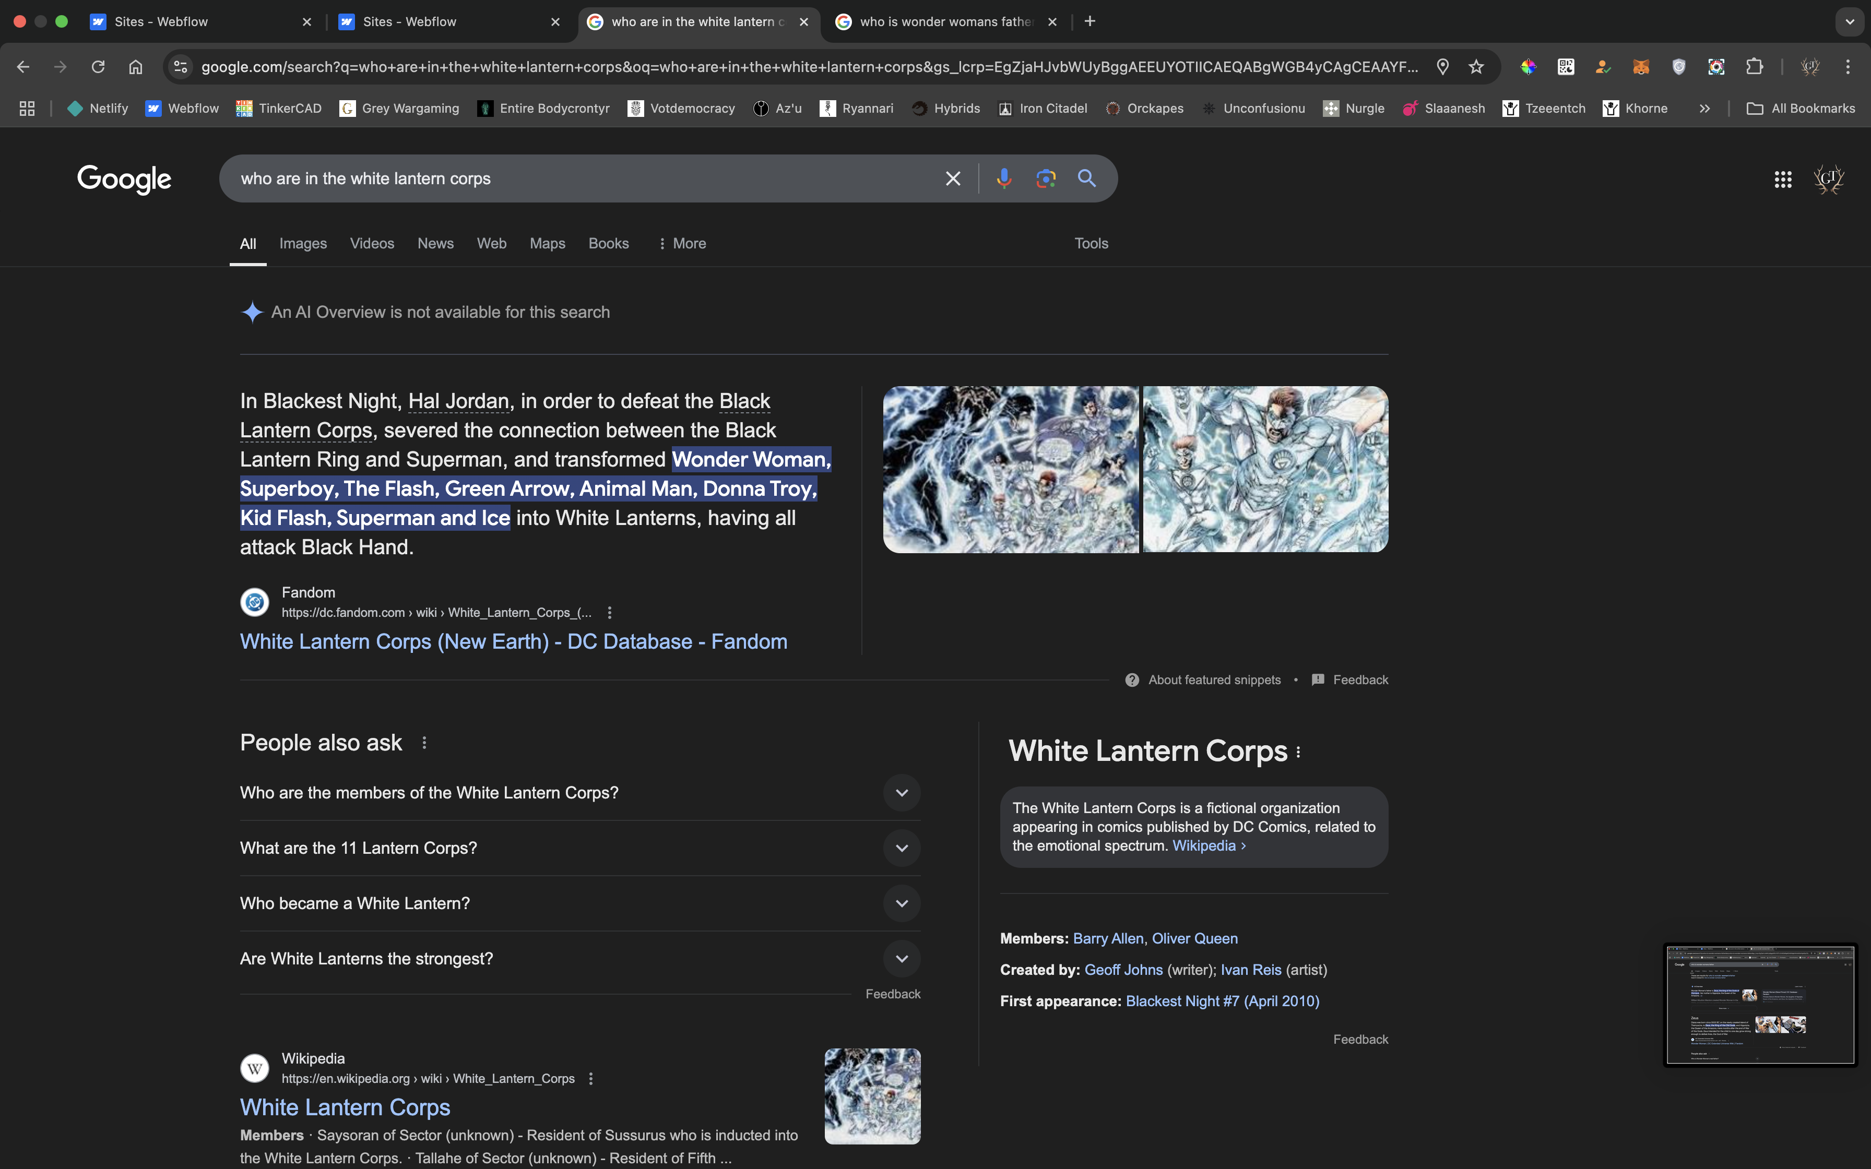The height and width of the screenshot is (1169, 1871).
Task: Open the Google apps grid
Action: [1782, 180]
